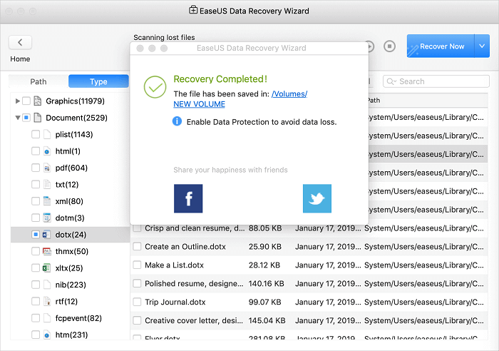Check the txt(12) checkbox

(36, 185)
